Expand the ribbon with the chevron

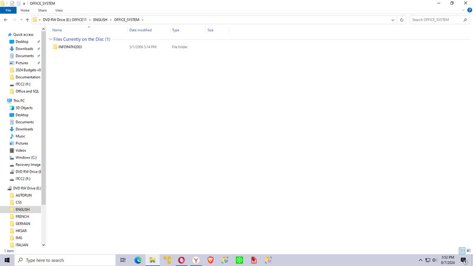pos(463,10)
